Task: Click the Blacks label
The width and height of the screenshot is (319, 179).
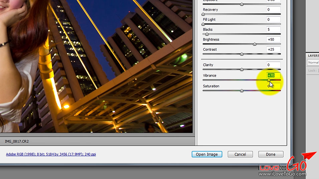Action: coord(207,29)
